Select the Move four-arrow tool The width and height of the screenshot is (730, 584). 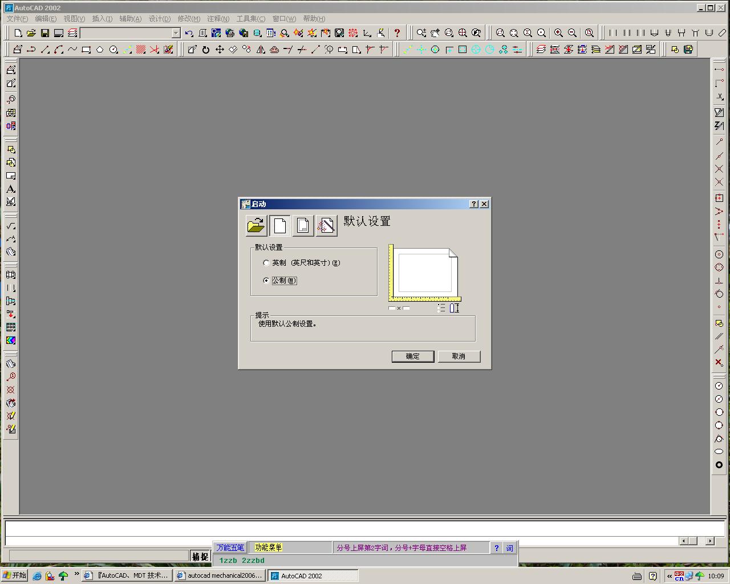tap(220, 50)
